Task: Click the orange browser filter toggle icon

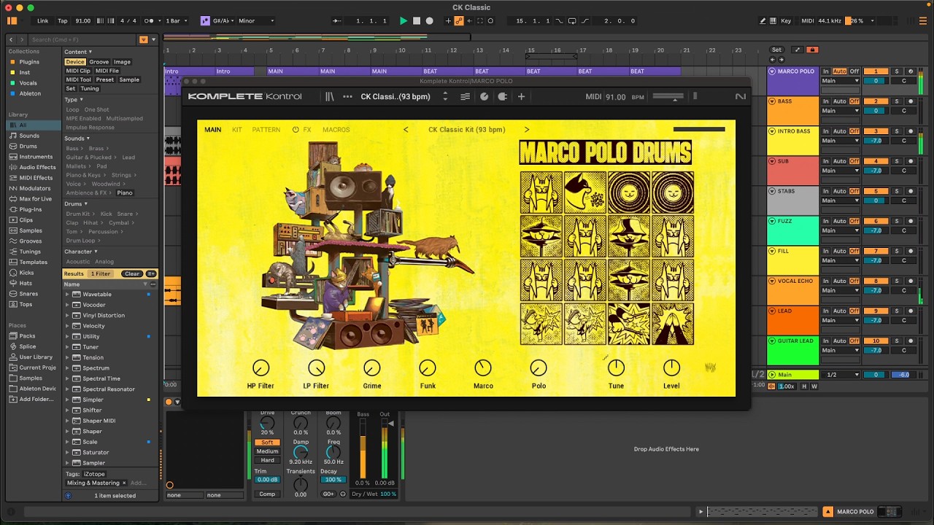Action: [144, 39]
